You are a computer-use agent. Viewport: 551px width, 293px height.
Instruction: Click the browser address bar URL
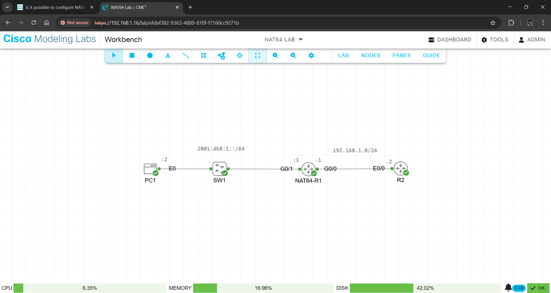click(167, 23)
